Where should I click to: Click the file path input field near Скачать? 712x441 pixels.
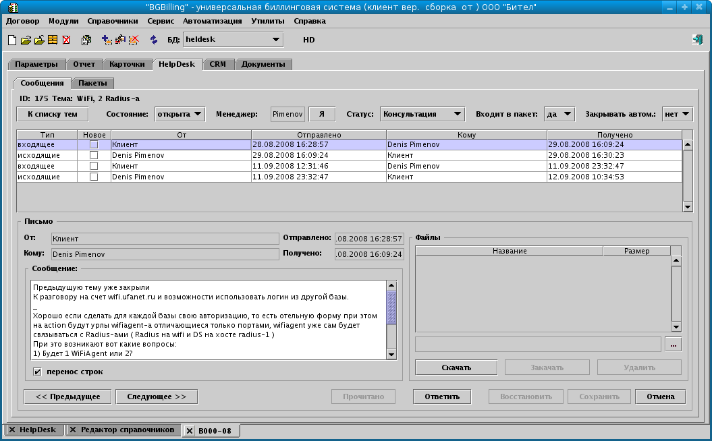click(x=537, y=344)
